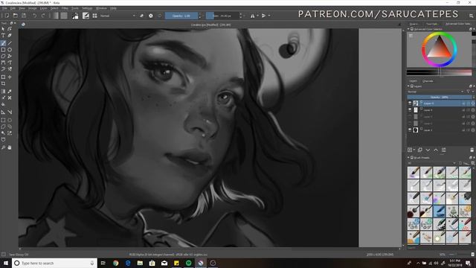
Task: Duplicate the selected layer
Action: pos(419,150)
